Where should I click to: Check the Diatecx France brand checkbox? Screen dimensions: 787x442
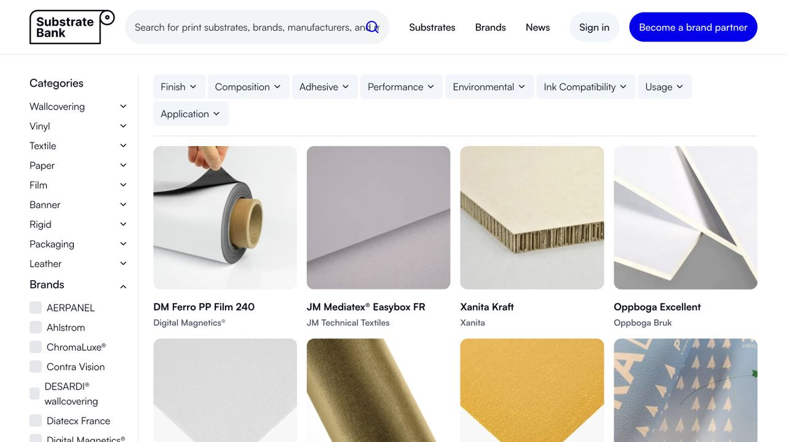click(x=36, y=421)
